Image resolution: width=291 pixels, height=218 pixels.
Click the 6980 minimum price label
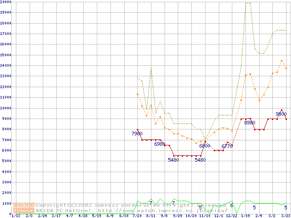click(x=160, y=144)
